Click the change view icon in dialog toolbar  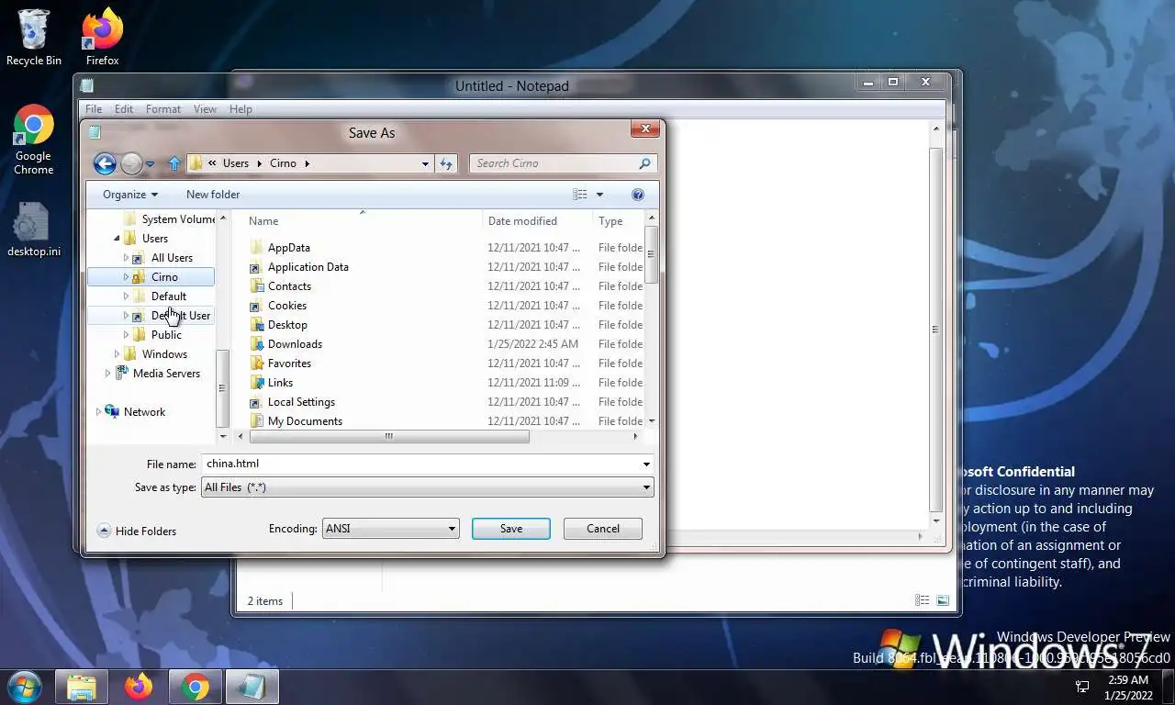tap(580, 195)
